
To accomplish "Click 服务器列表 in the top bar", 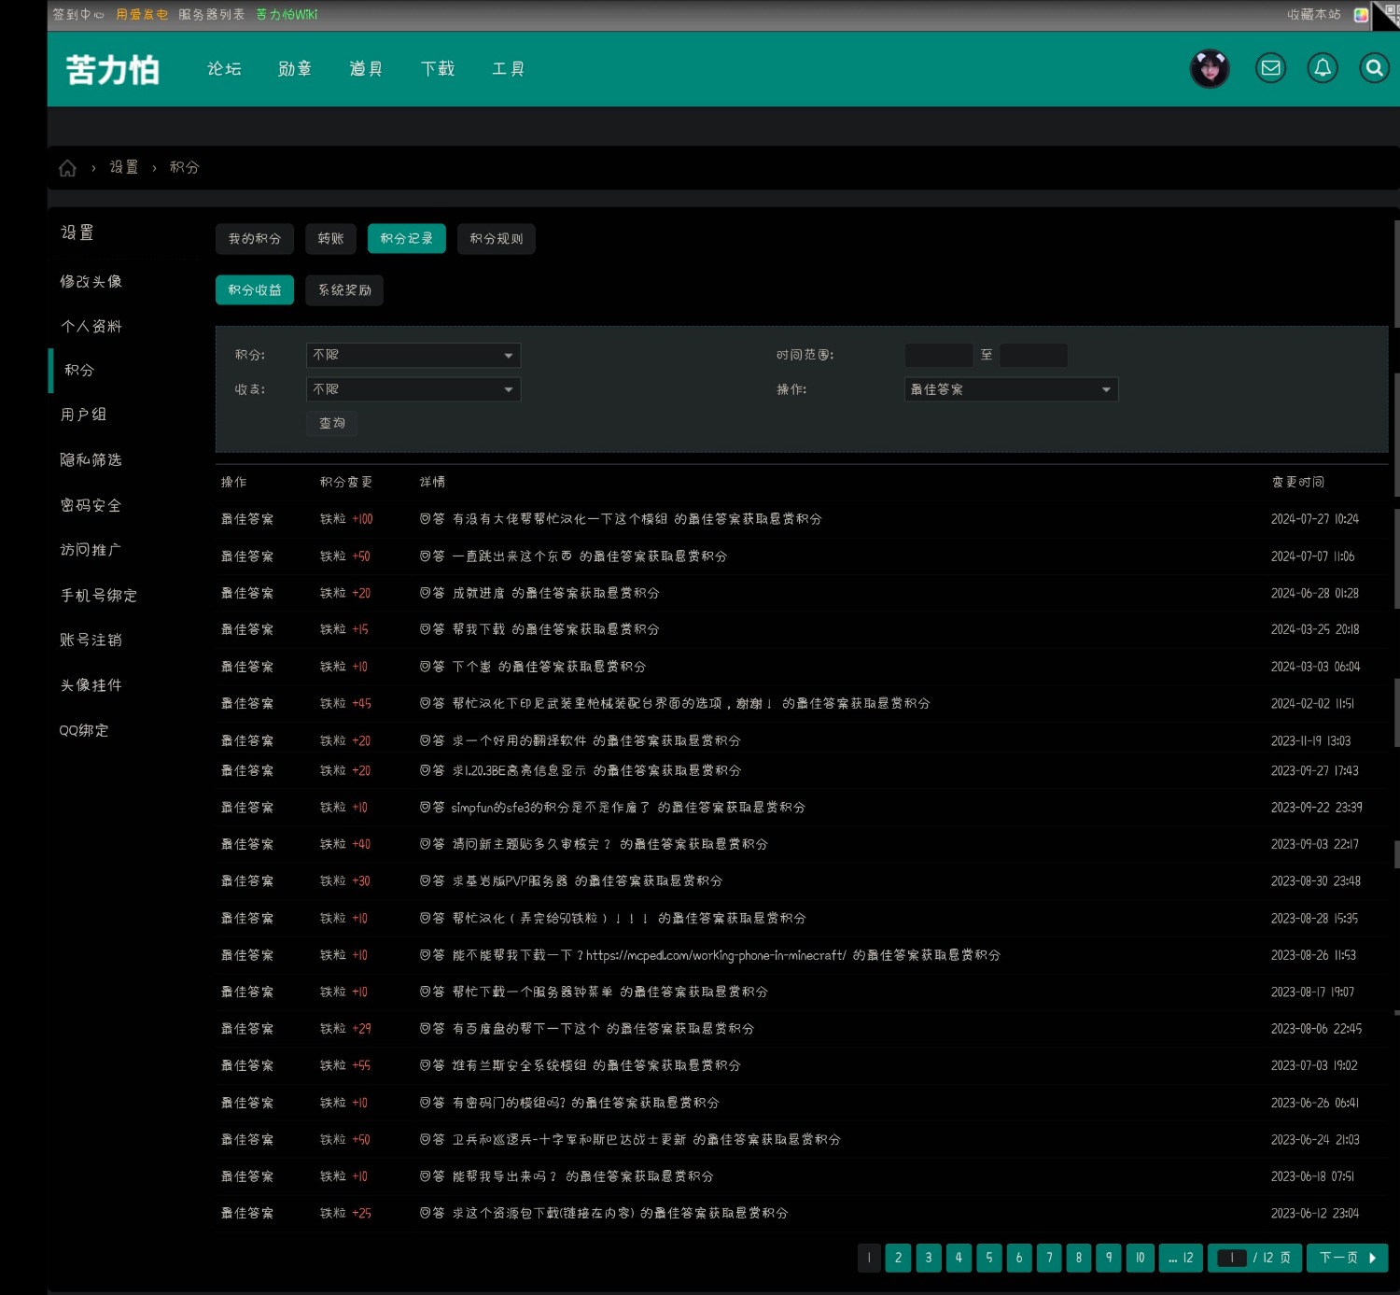I will (x=212, y=15).
